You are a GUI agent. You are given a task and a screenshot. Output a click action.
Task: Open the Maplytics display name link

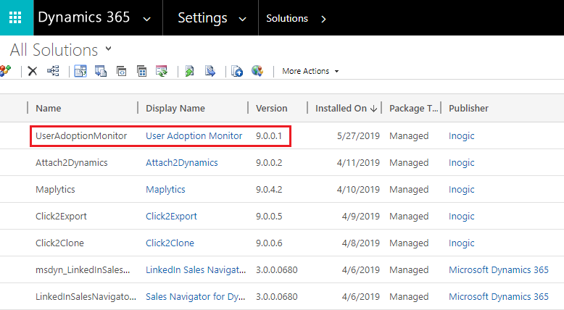165,189
